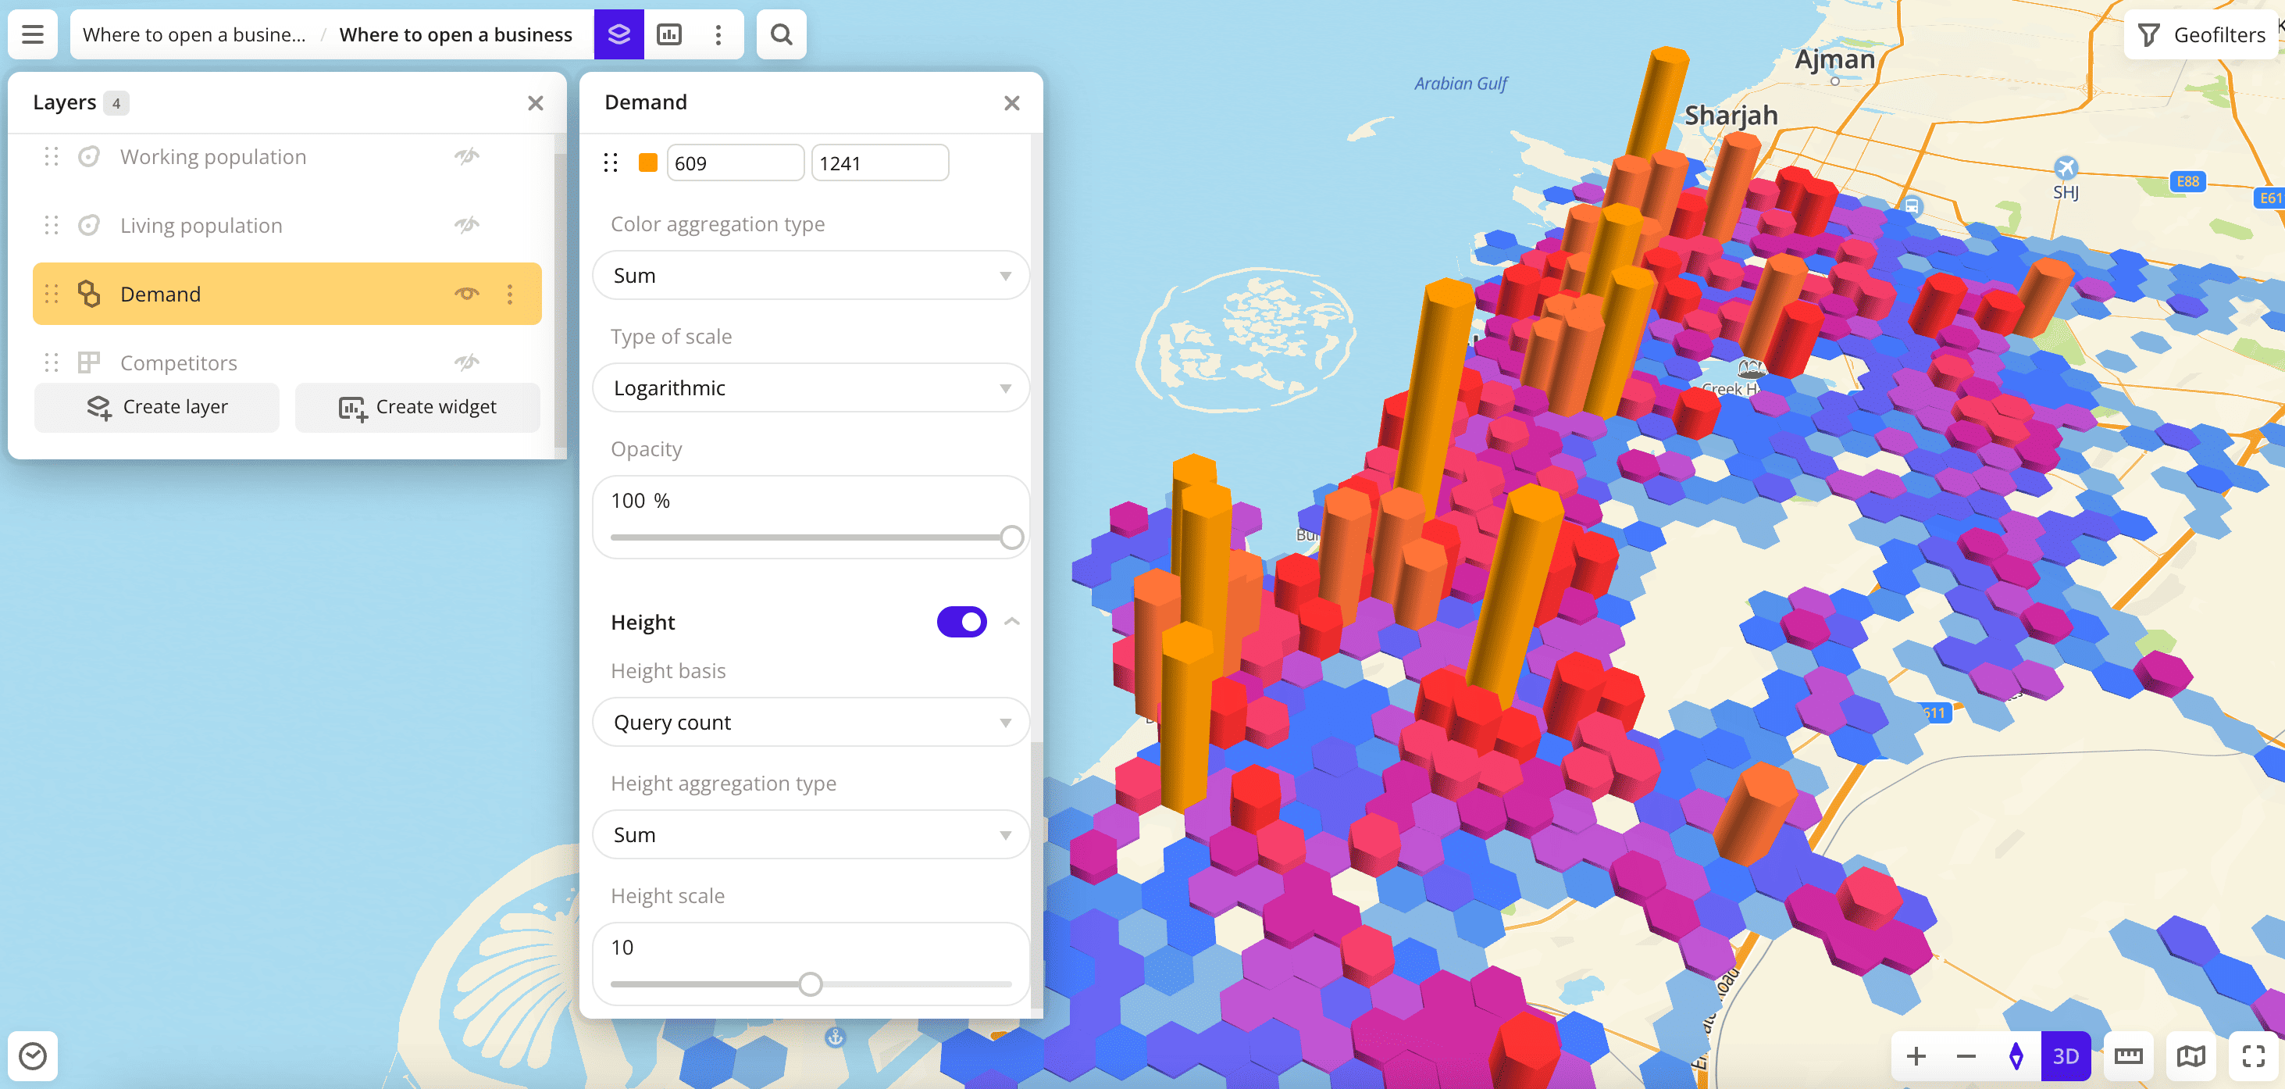Click the Create widget button

[x=417, y=406]
